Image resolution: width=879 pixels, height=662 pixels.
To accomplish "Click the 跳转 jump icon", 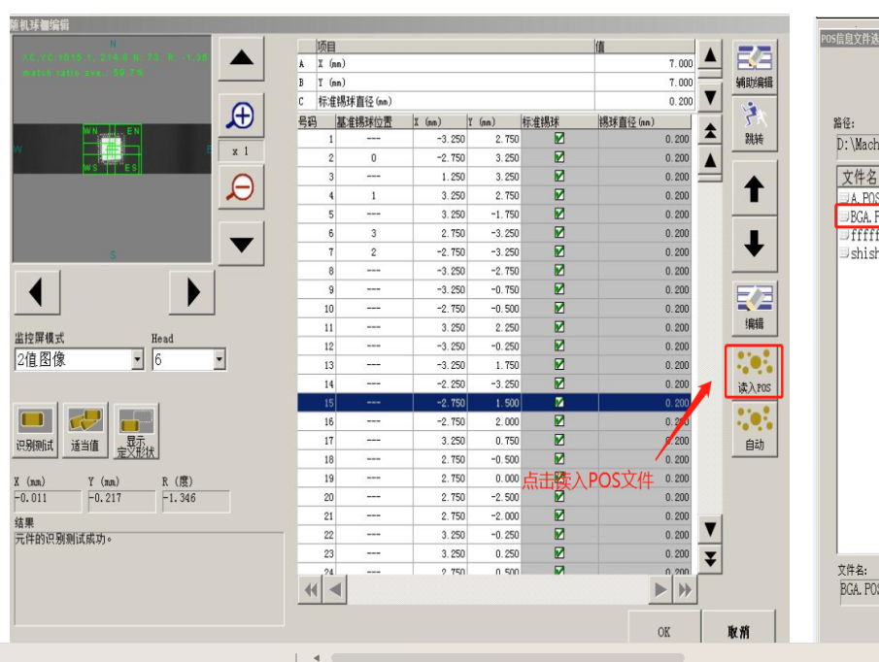I will (x=754, y=121).
